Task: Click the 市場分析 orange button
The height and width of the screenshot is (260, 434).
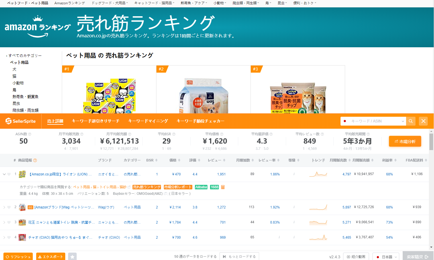Action: 405,141
